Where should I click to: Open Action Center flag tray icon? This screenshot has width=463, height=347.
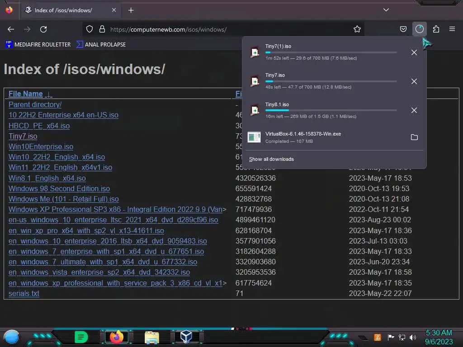[391, 337]
